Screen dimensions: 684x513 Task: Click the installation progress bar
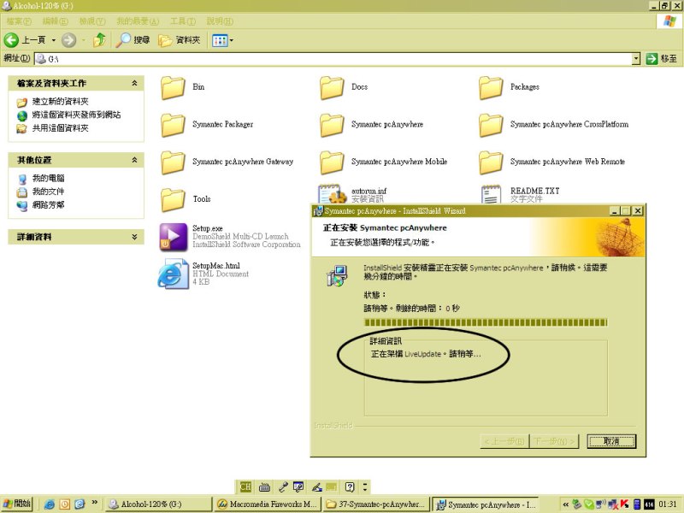(486, 322)
